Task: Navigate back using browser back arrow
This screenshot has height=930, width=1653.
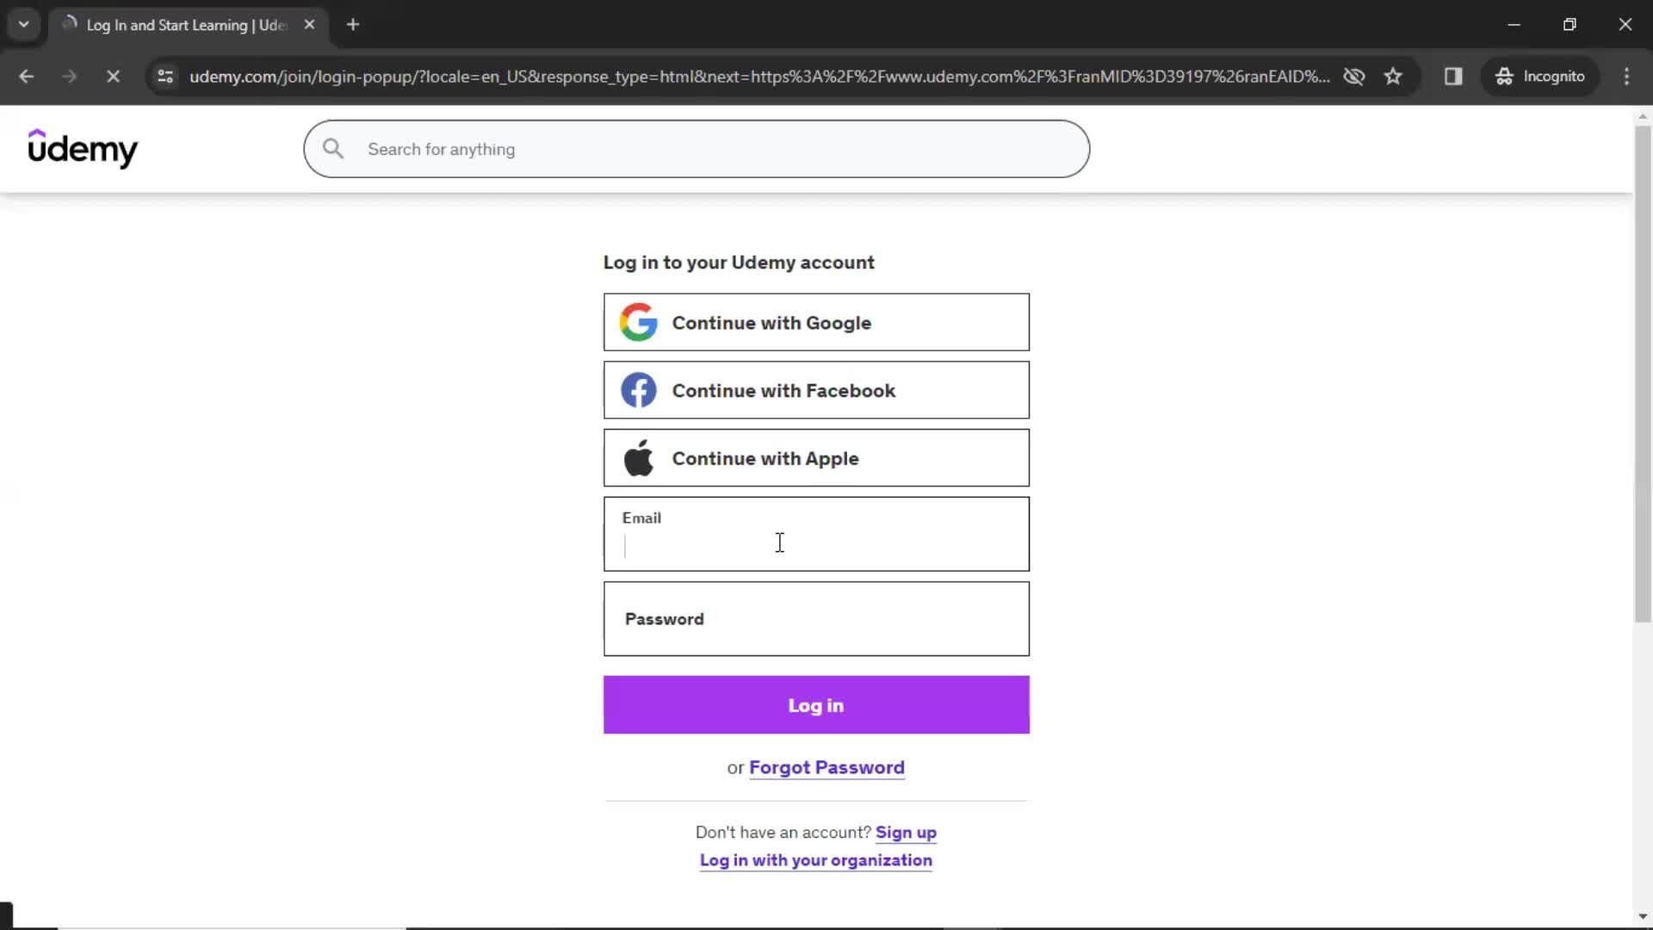Action: (x=28, y=76)
